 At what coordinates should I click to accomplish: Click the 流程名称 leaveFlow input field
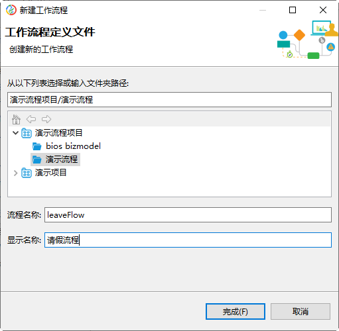point(188,214)
